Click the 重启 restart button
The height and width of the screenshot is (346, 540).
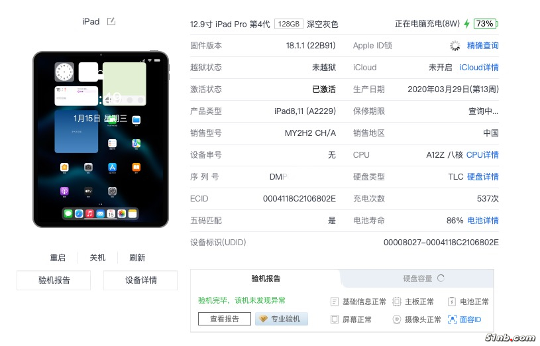pyautogui.click(x=58, y=257)
